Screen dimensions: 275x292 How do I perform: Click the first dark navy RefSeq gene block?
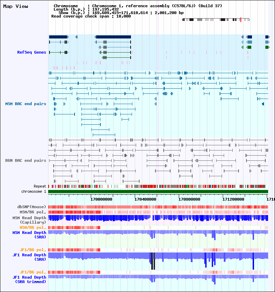pos(59,37)
